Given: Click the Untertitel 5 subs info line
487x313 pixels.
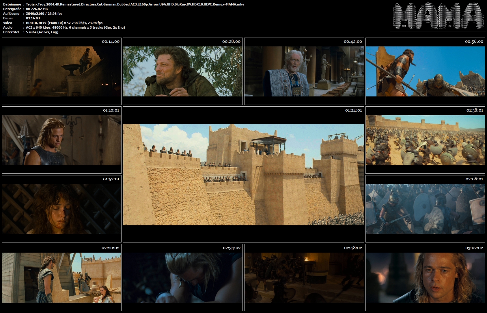Looking at the screenshot, I should (42, 32).
